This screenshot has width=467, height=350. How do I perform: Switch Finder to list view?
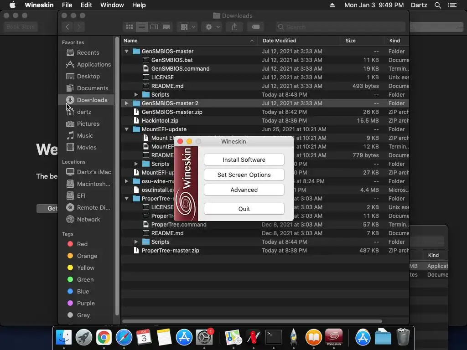click(142, 27)
